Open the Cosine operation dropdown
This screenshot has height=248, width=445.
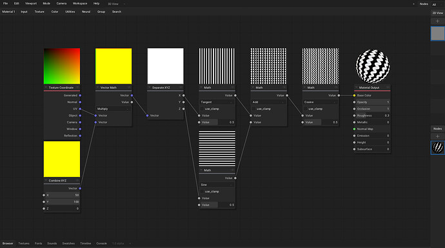pos(320,102)
